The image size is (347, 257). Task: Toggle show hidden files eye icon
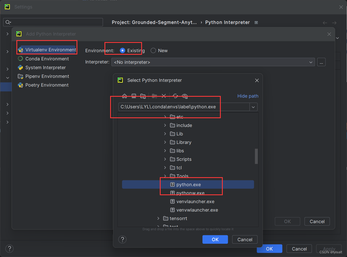(185, 96)
